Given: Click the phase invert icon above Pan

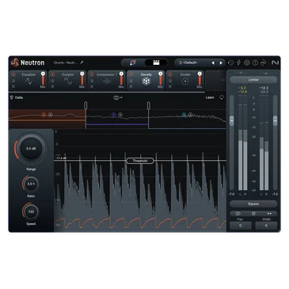Looking at the screenshot, I should tap(253, 213).
